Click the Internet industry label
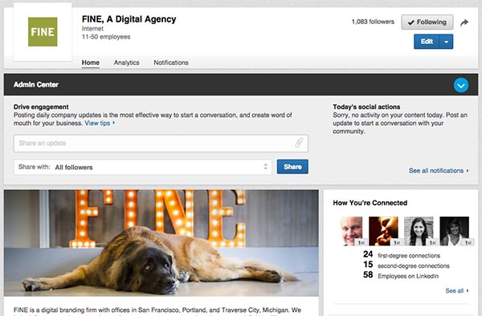 click(92, 29)
